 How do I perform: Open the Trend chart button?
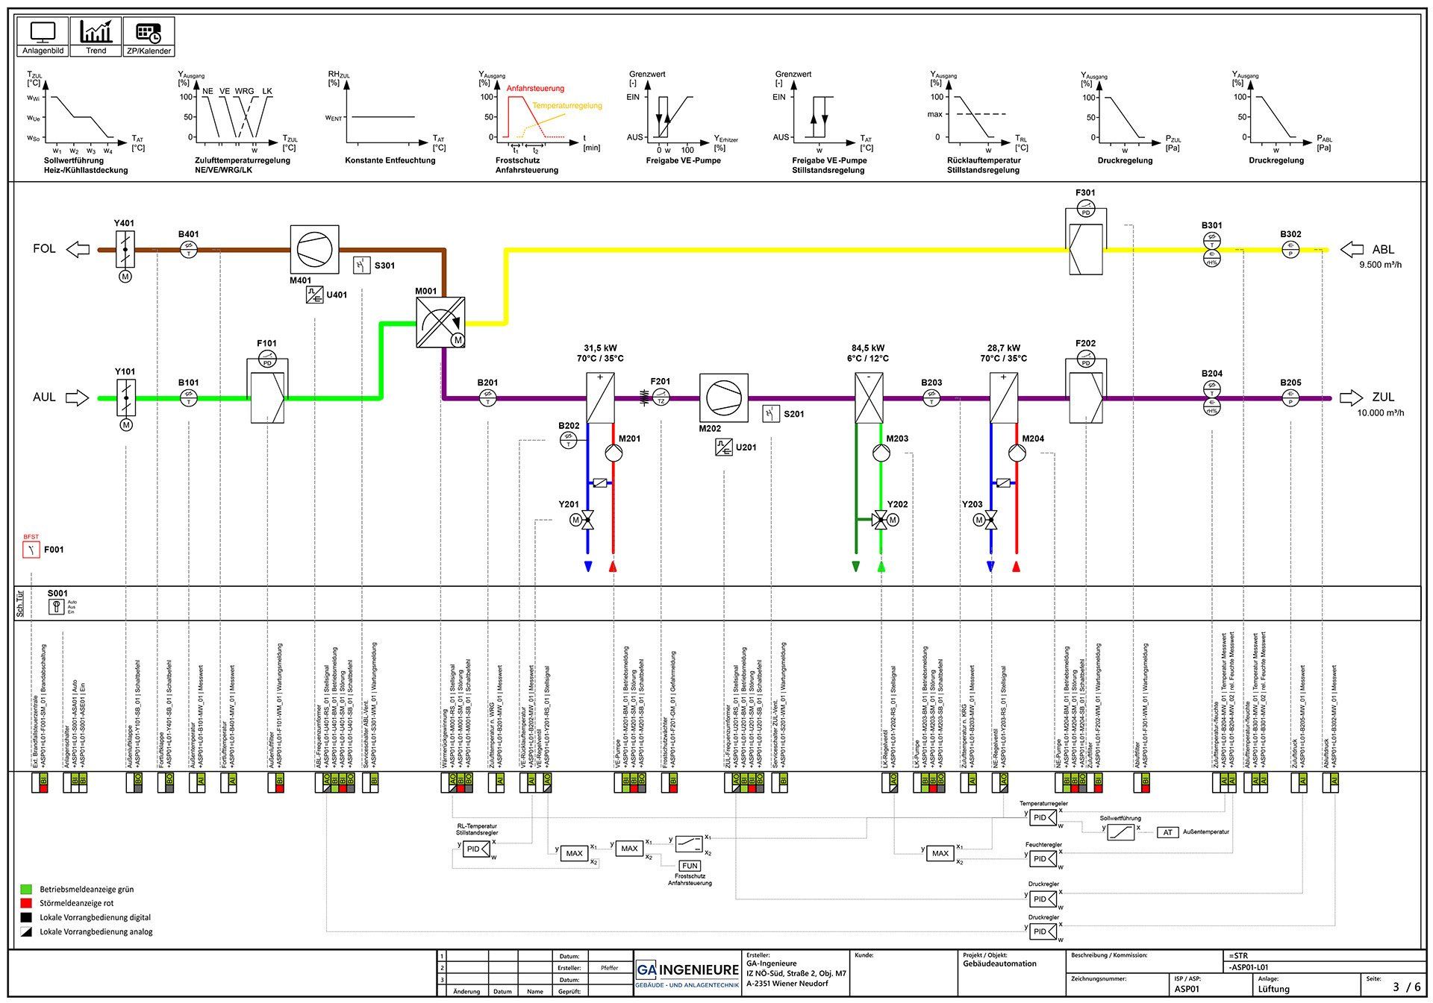coord(96,37)
